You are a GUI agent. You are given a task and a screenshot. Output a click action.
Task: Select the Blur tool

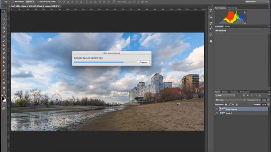tap(4, 62)
